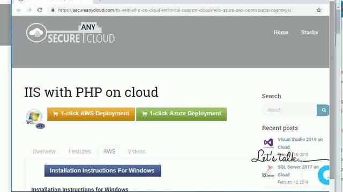Switch to the Overview tab
Screen dimensions: 343x192
(x=44, y=151)
